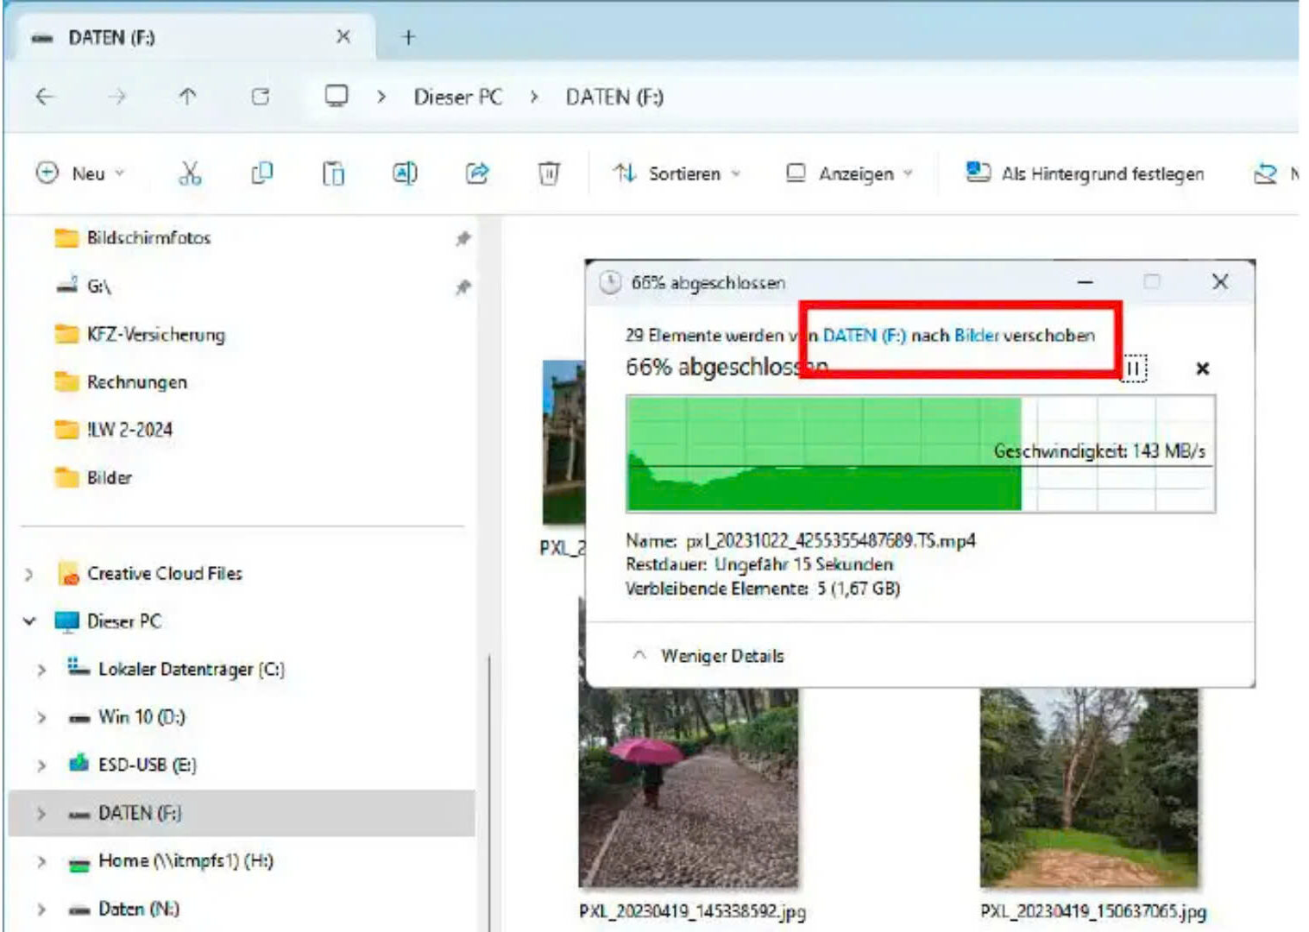
Task: Click the Paste clipboard icon
Action: click(x=333, y=173)
